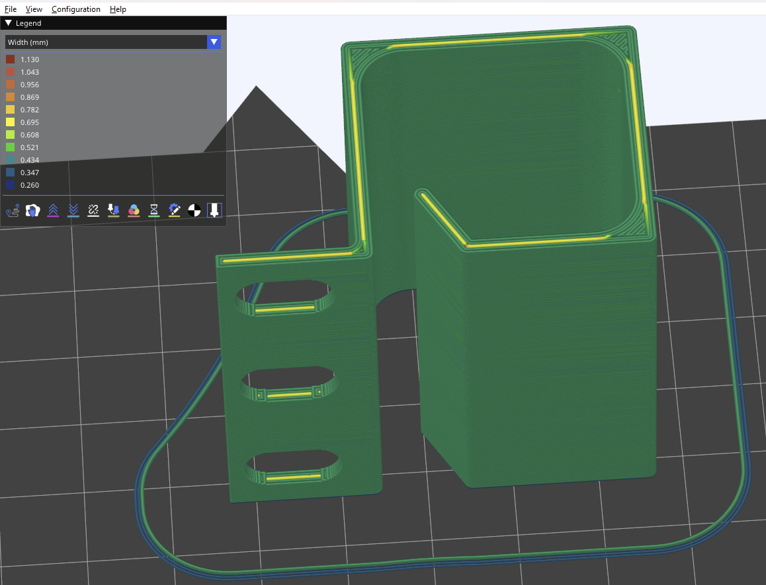
Task: Click the yellow 0.695 legend swatch
Action: [x=11, y=122]
